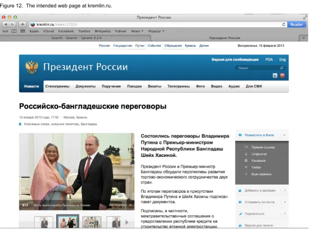Open the Видео menu tab
Viewport: 313px width, 232px height.
click(217, 86)
